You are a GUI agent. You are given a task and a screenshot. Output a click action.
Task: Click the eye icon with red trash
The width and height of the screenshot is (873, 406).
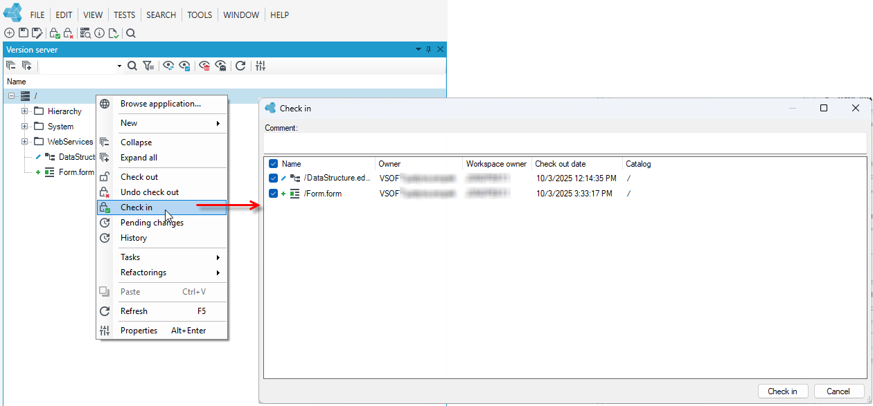[205, 66]
